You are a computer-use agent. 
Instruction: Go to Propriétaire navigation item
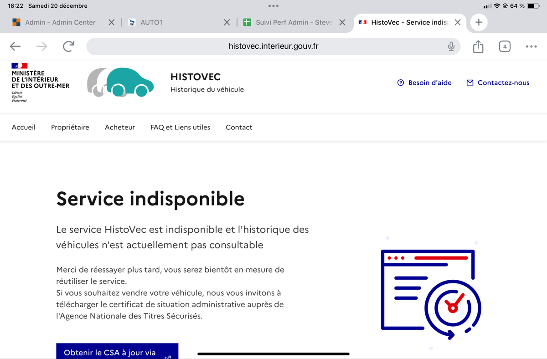[70, 127]
